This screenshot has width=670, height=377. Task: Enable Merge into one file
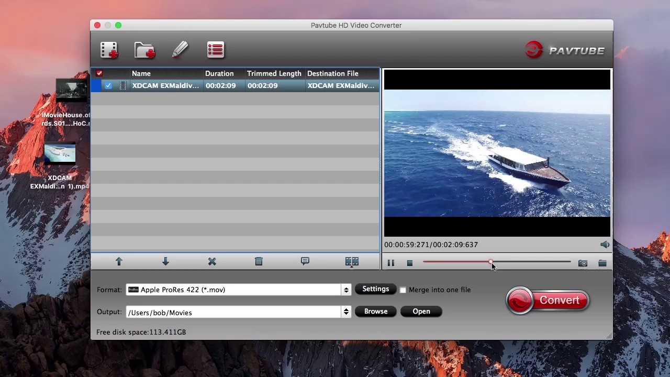click(403, 290)
